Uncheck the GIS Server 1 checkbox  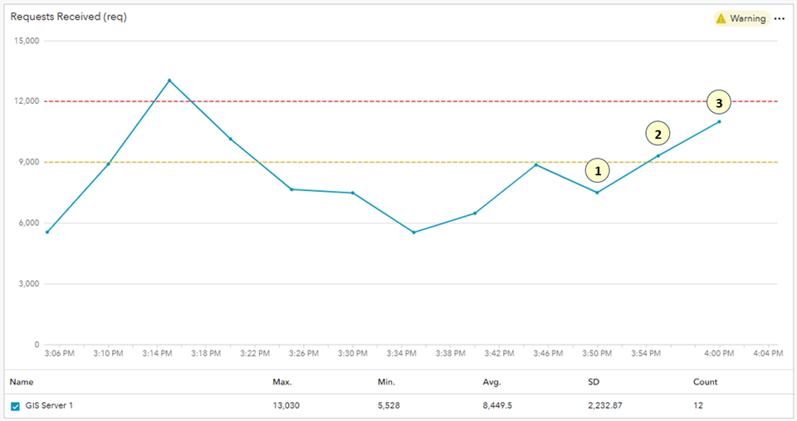tap(15, 406)
